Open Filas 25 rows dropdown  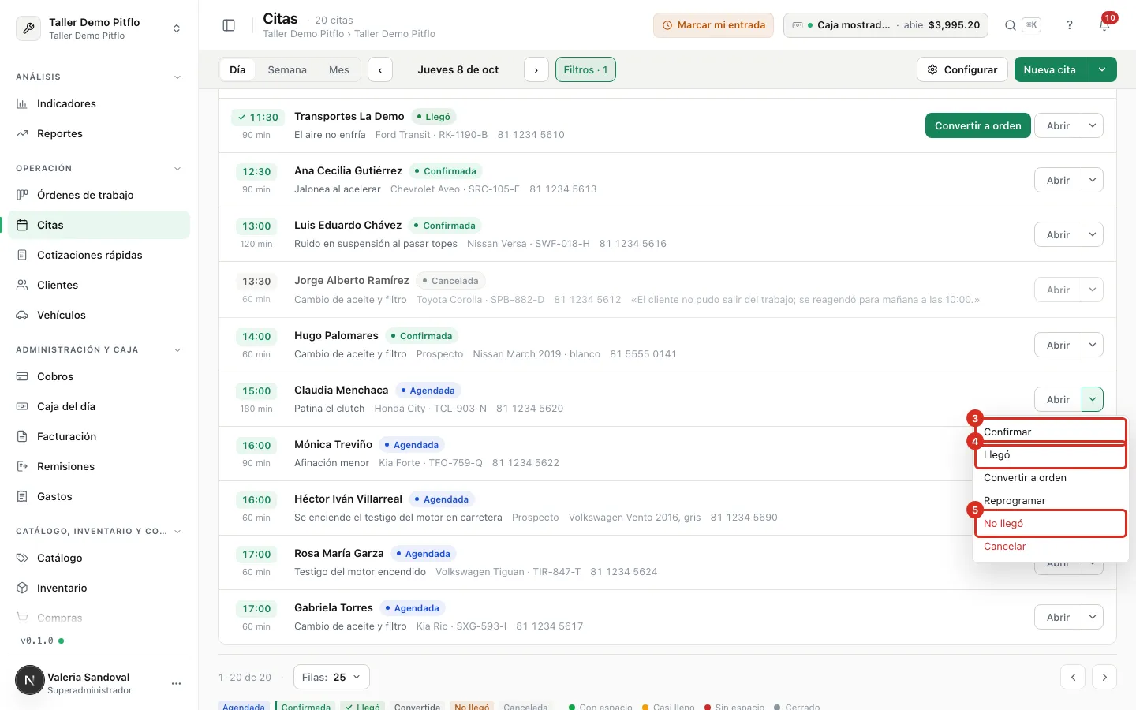tap(331, 677)
